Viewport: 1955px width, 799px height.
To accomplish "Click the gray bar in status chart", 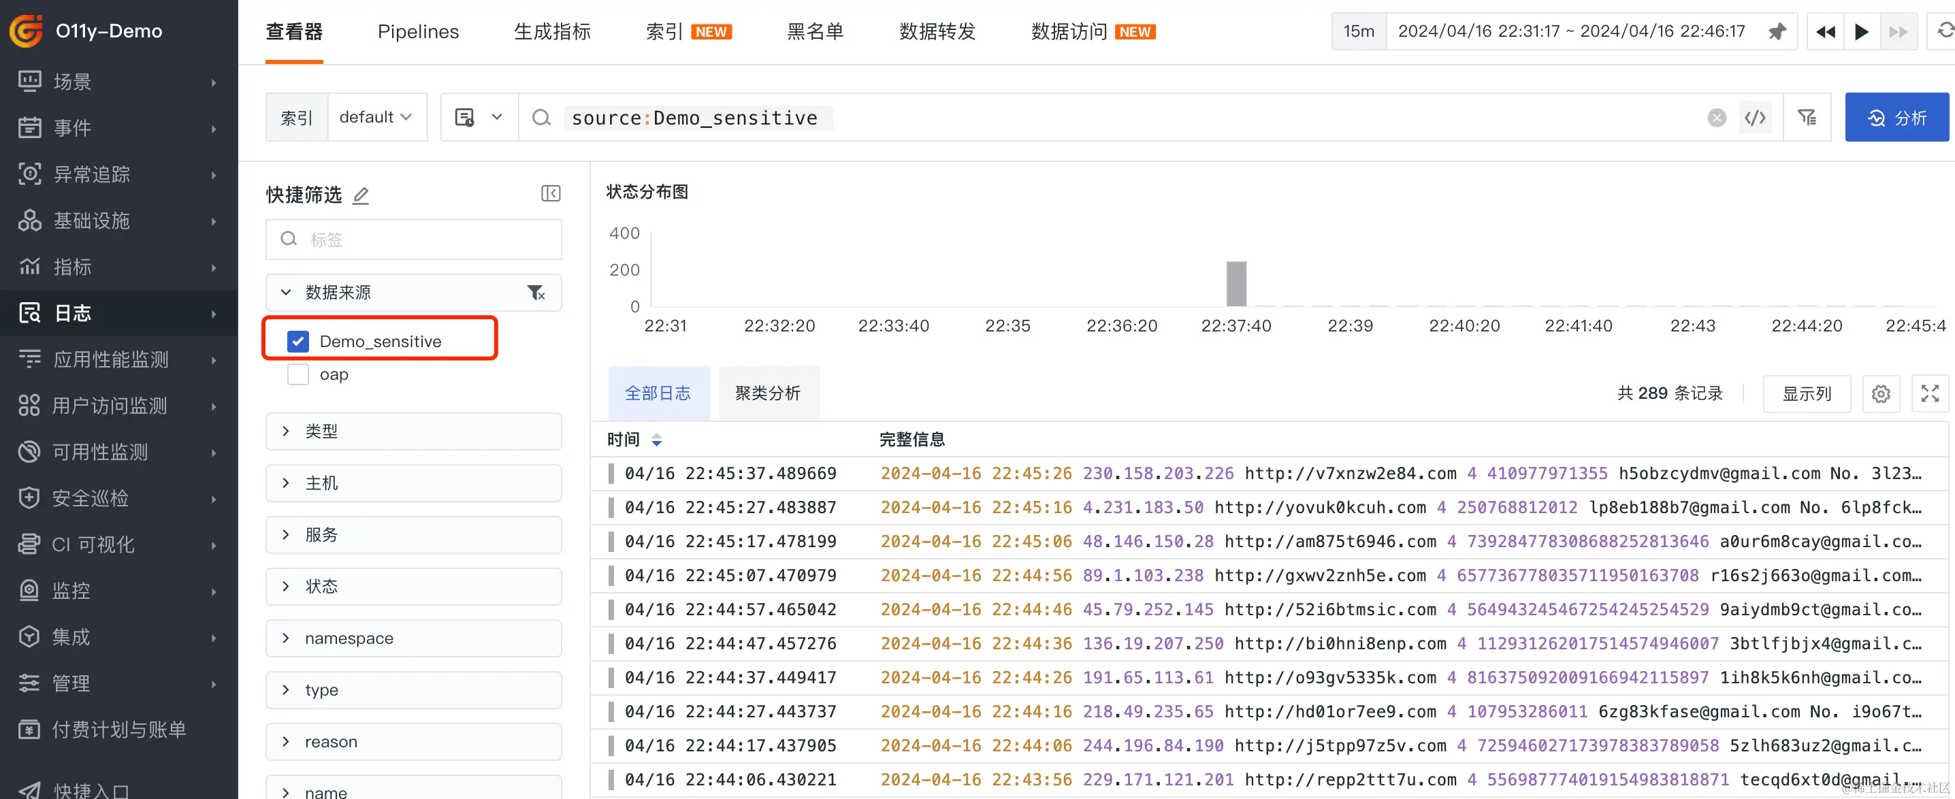I will [1236, 284].
